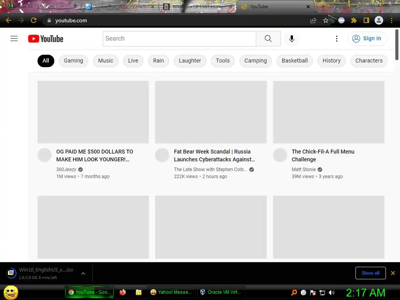Click the magnifier icon in system tray
Viewport: 400px width, 300px height.
pos(294,293)
